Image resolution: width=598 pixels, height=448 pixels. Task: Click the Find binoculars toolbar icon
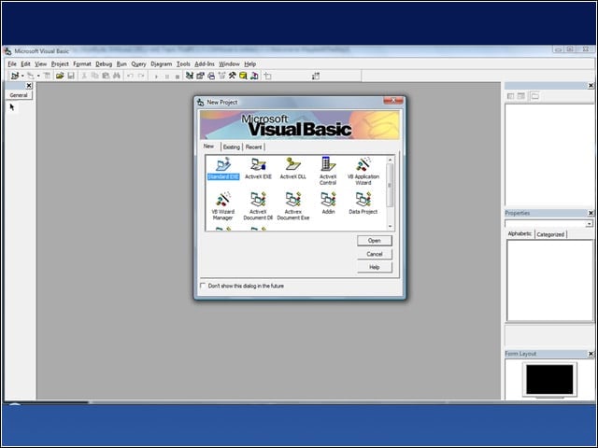click(117, 76)
